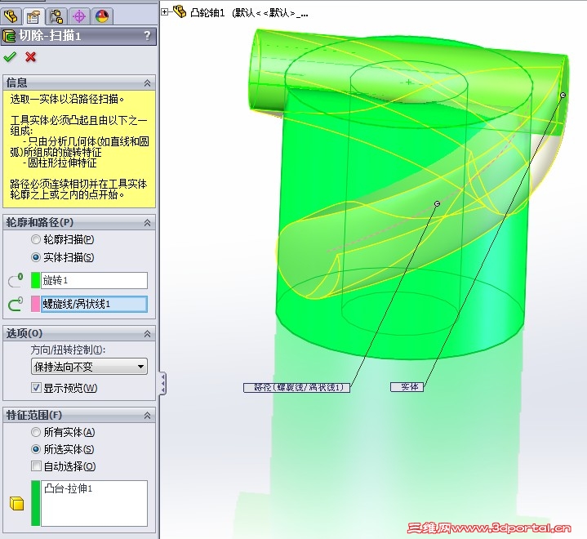Click the helix path handle point in viewport

pos(437,204)
